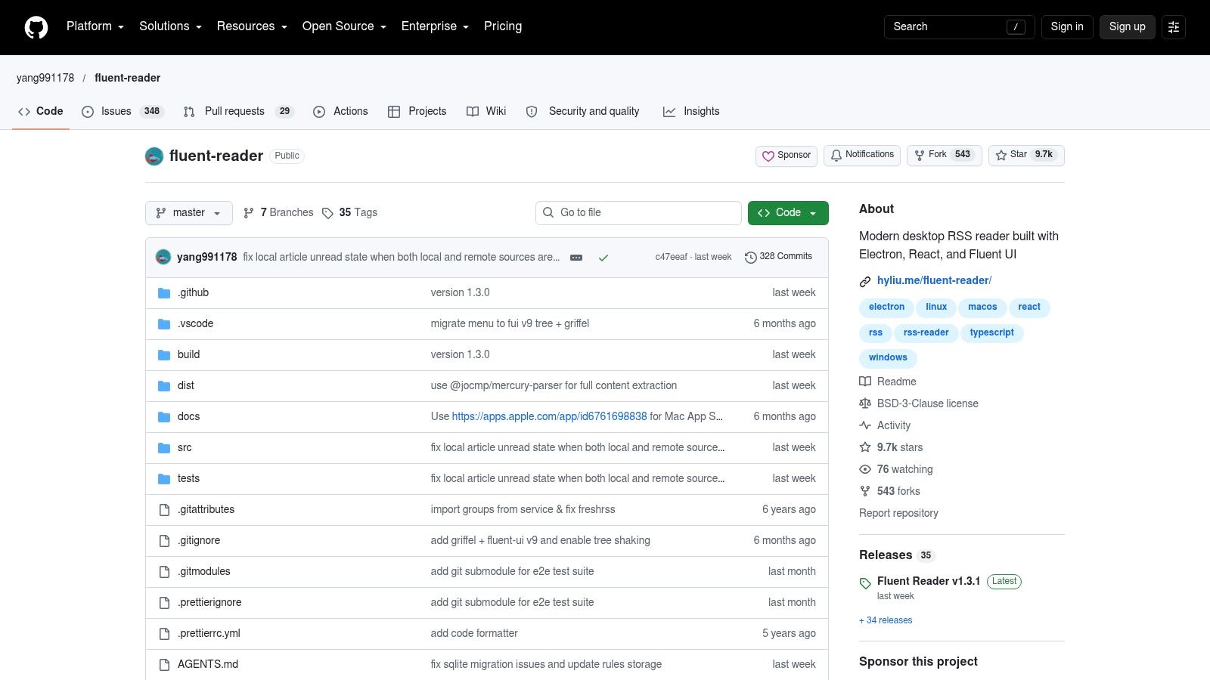Click the fluent-reader repository avatar icon

point(154,156)
